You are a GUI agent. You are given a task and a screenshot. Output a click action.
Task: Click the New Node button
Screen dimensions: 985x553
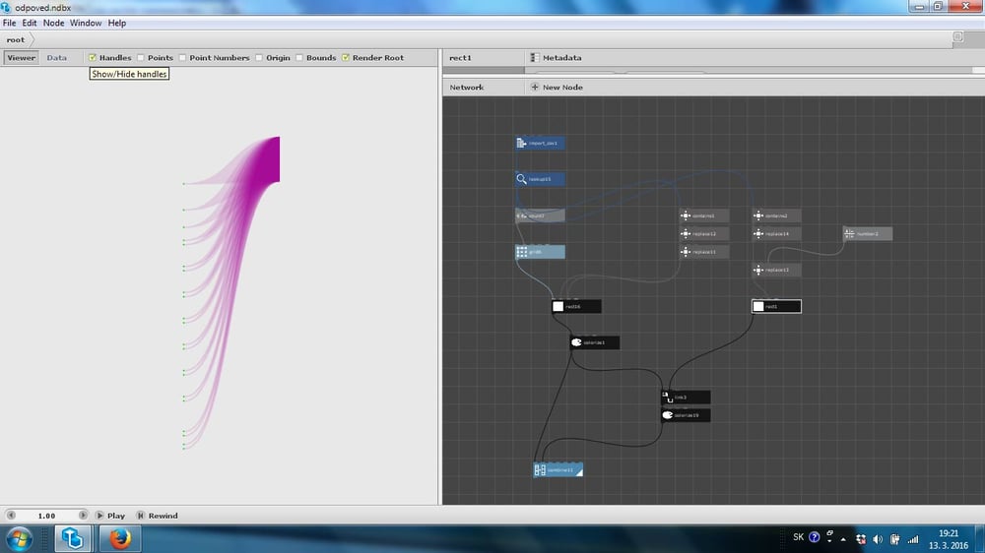pyautogui.click(x=558, y=88)
